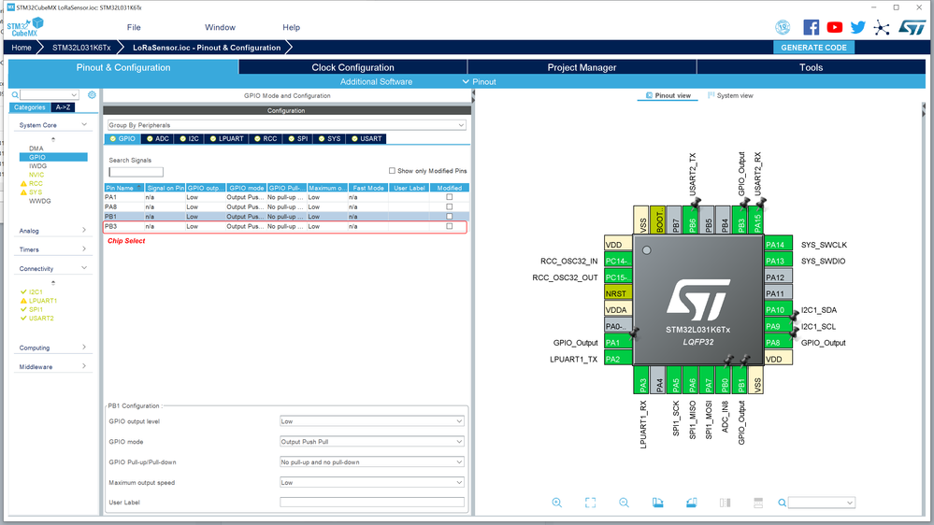Switch to Project Manager tab

click(x=582, y=67)
